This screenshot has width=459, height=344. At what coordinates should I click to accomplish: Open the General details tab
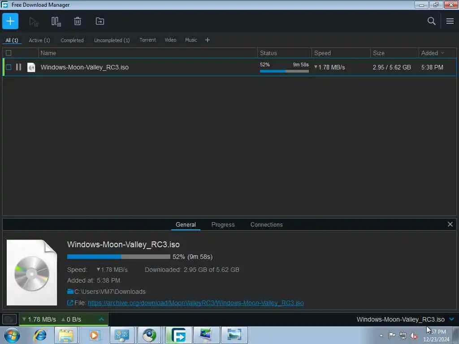point(186,225)
